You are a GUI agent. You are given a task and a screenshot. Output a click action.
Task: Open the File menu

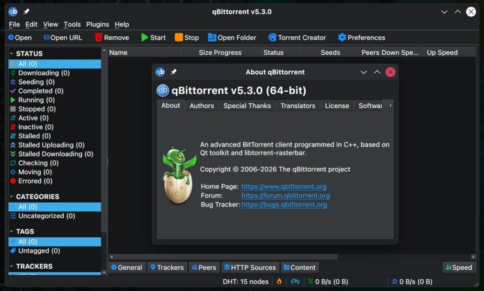point(14,25)
